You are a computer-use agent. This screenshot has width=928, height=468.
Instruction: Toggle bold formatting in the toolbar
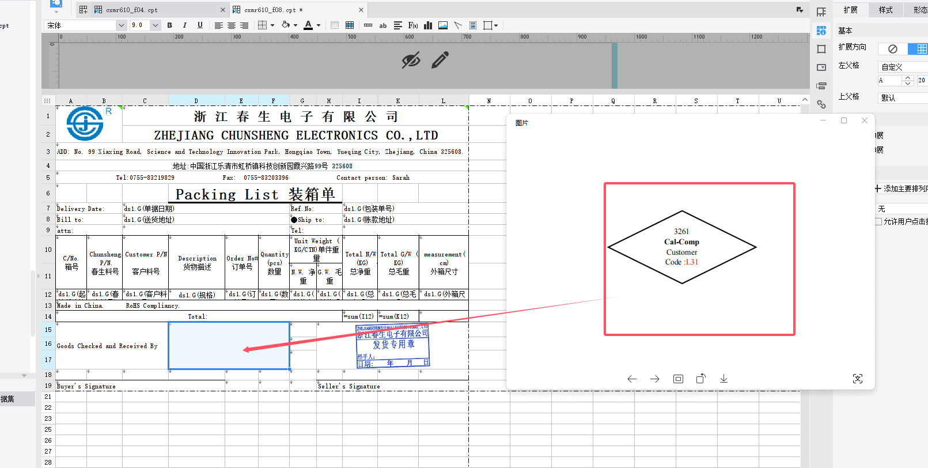point(169,25)
